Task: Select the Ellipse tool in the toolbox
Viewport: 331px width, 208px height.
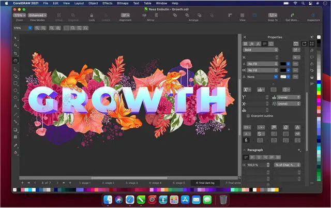Action: (16, 91)
